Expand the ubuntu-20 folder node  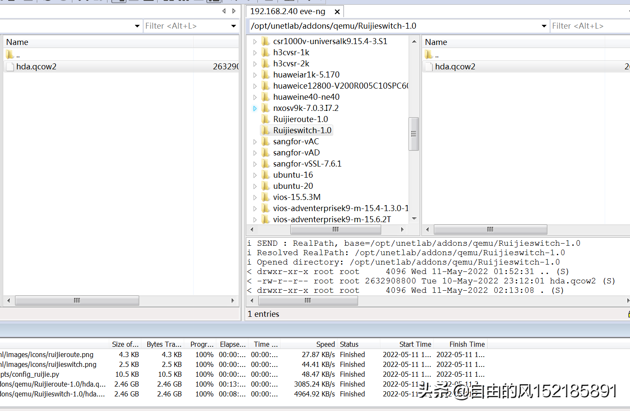point(255,186)
